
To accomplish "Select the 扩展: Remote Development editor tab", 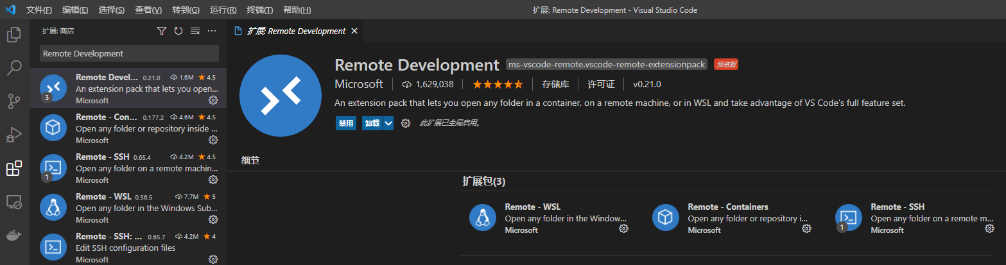I will pos(296,31).
